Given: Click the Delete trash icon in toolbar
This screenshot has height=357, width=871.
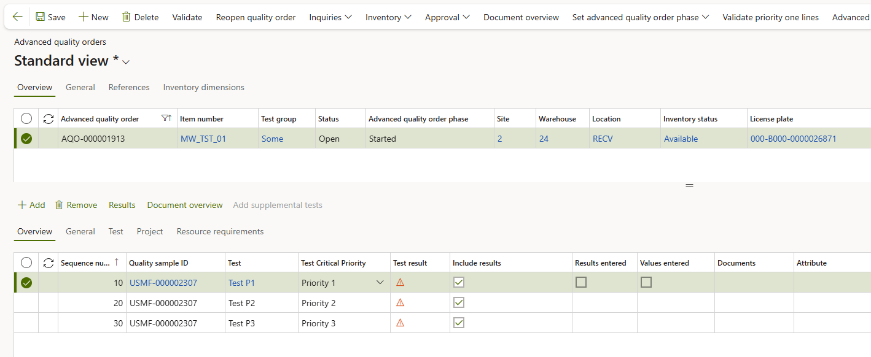Looking at the screenshot, I should point(126,17).
